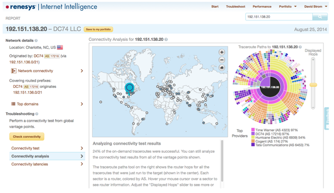Open the Portfolio dropdown menu

[288, 6]
